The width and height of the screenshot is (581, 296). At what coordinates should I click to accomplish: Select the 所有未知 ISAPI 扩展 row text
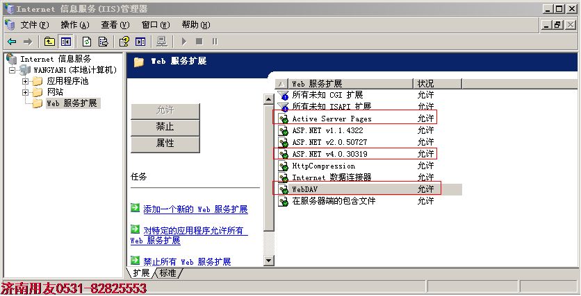coord(332,107)
